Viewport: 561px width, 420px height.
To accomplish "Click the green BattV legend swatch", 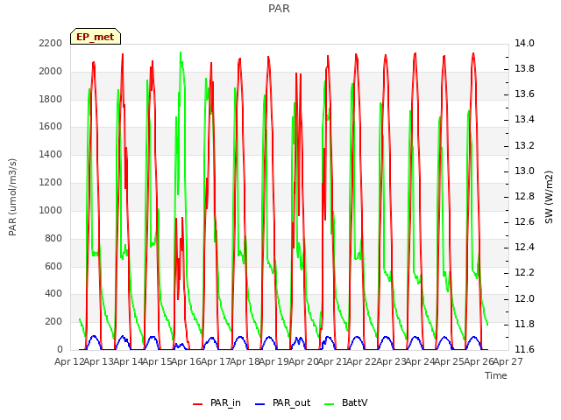I will coord(330,403).
